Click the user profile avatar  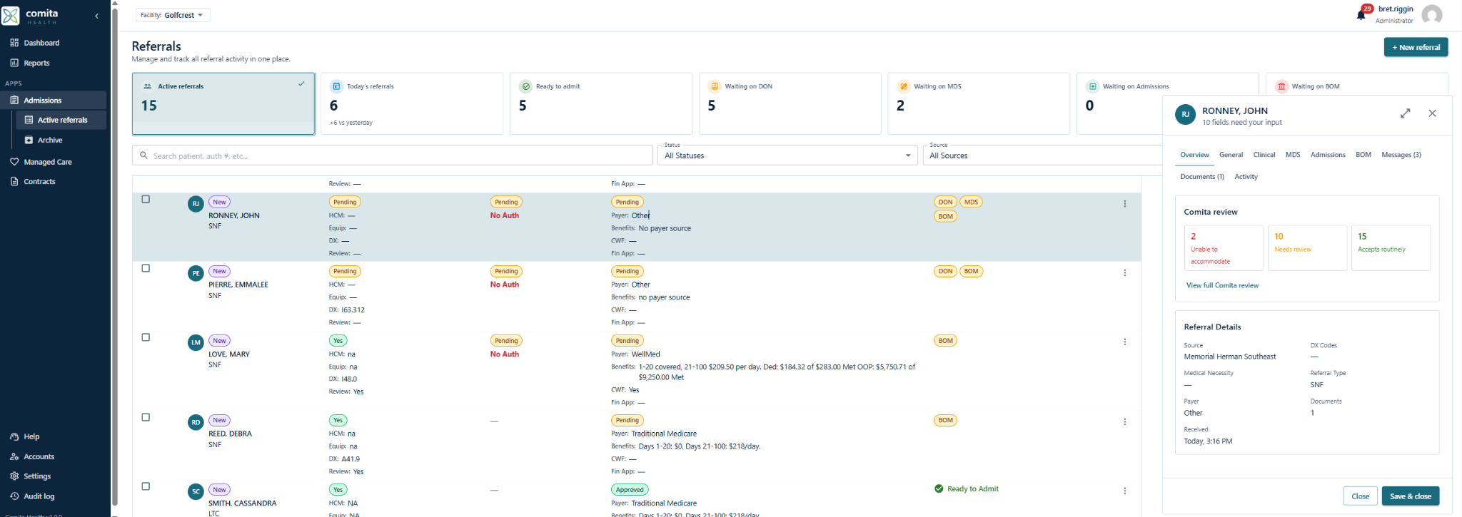[x=1431, y=15]
